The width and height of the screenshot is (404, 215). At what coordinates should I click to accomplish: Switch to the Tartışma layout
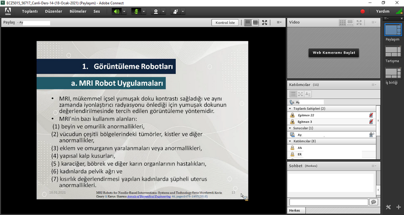point(393,52)
